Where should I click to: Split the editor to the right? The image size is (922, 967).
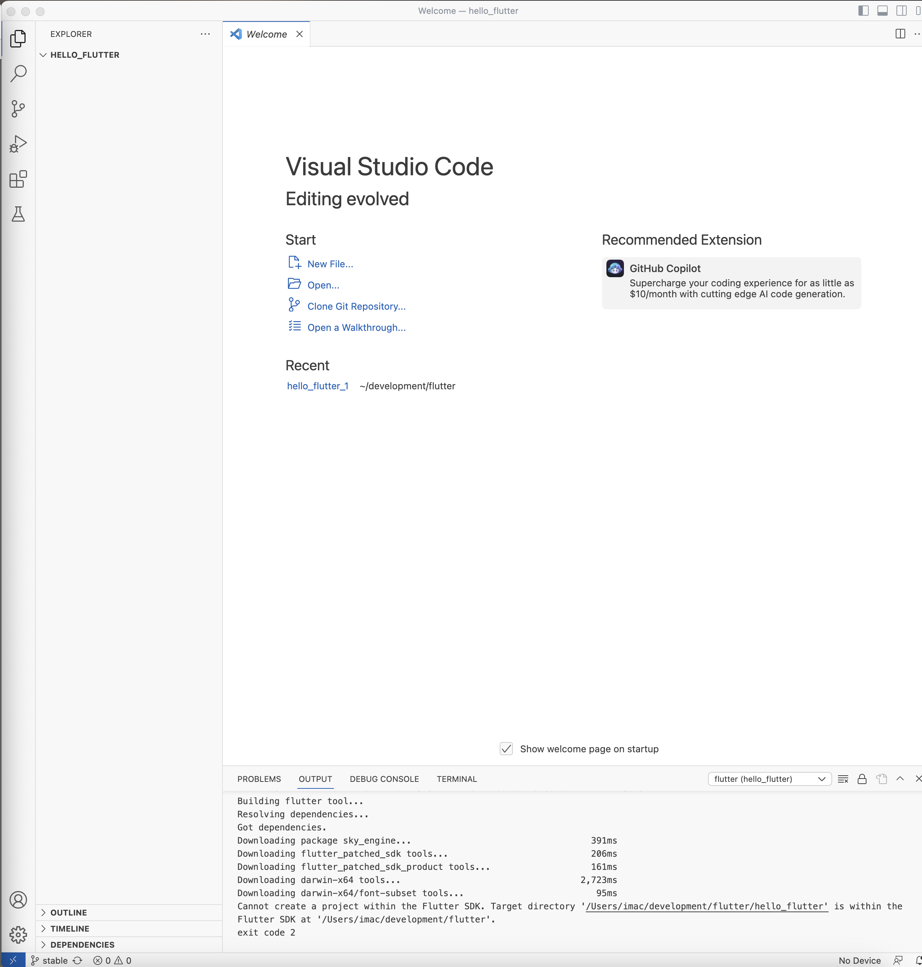pyautogui.click(x=900, y=34)
